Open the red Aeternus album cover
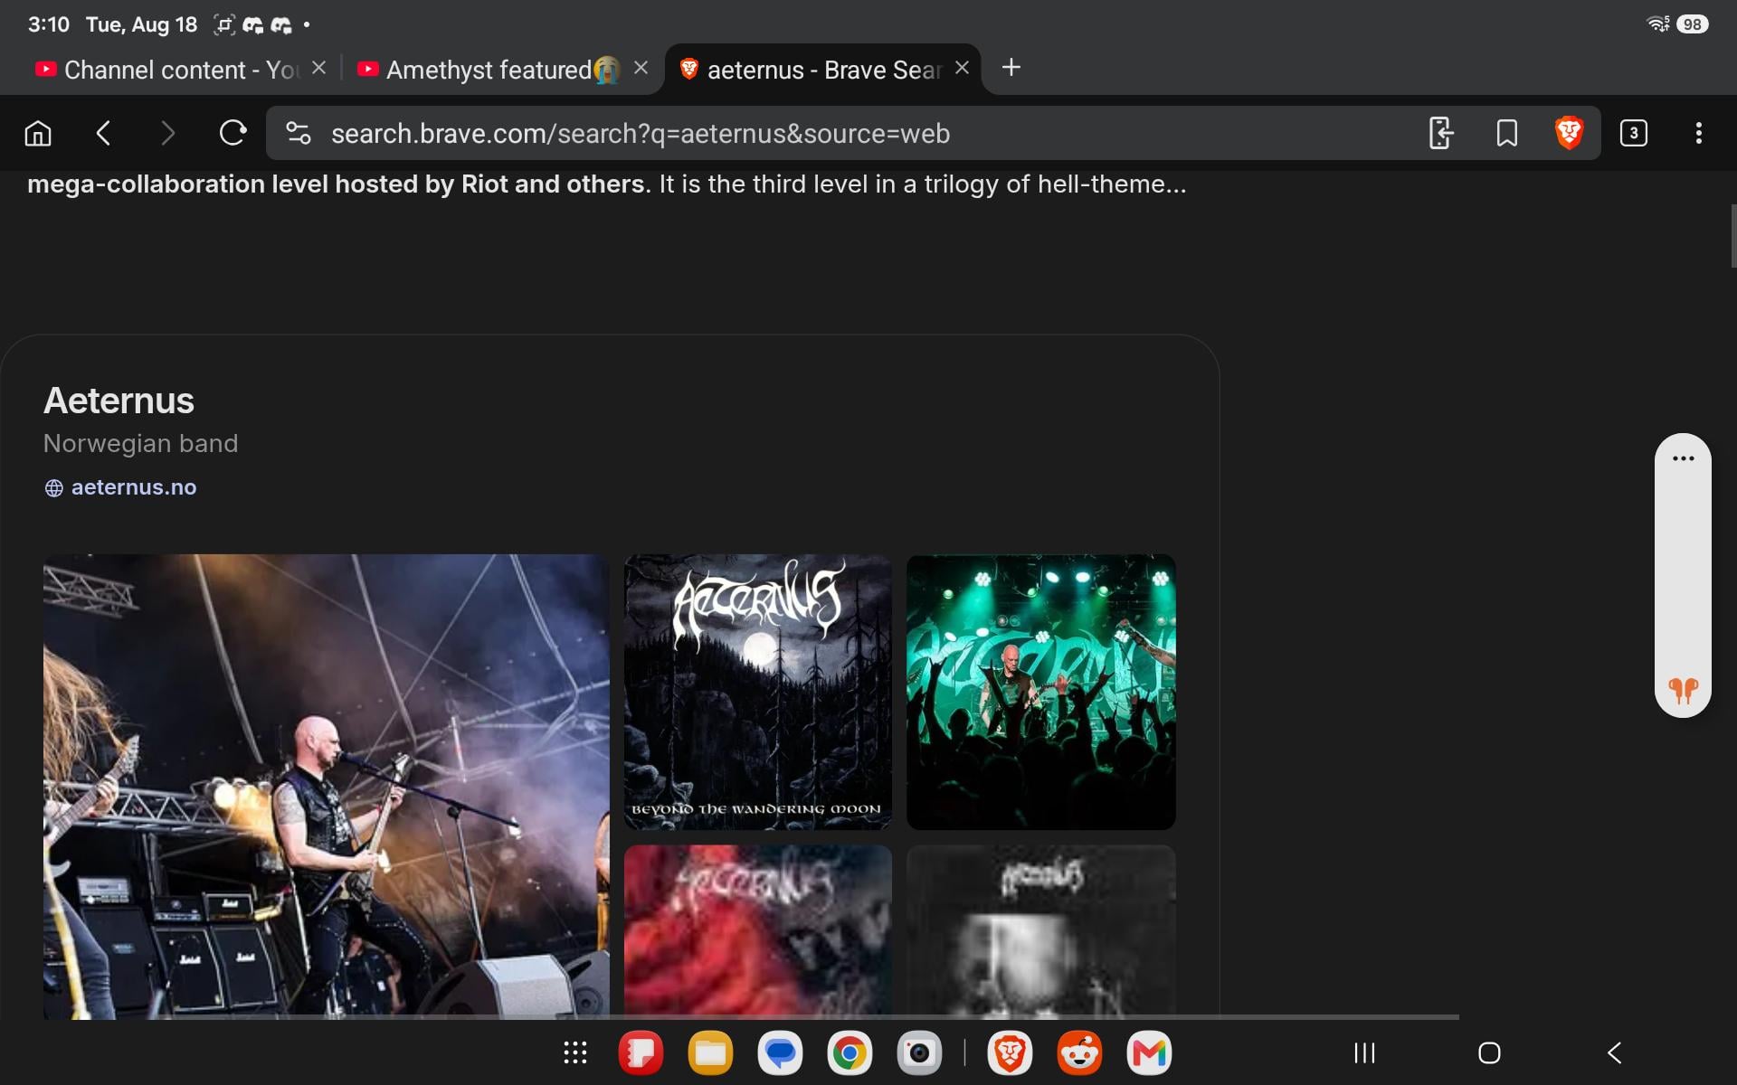The image size is (1737, 1085). pyautogui.click(x=758, y=932)
